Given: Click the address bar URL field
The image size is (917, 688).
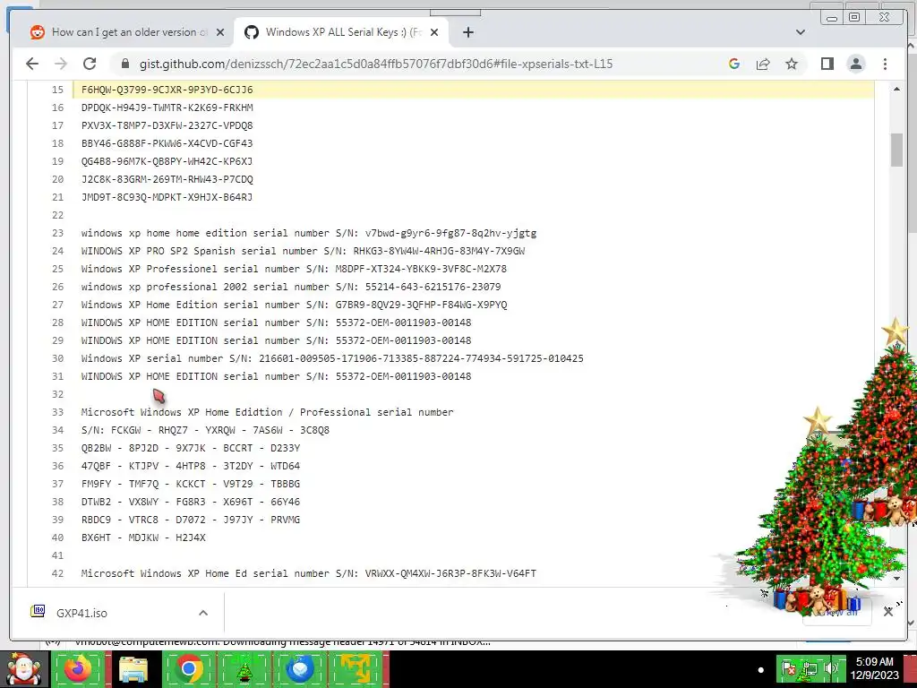Looking at the screenshot, I should coord(376,64).
